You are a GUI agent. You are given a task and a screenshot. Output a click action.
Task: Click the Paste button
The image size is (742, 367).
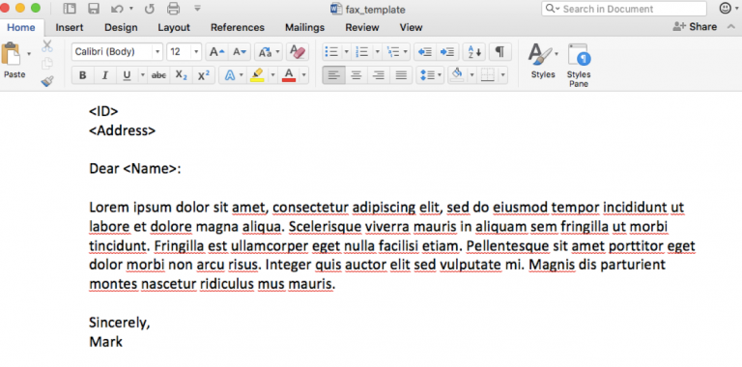coord(14,61)
